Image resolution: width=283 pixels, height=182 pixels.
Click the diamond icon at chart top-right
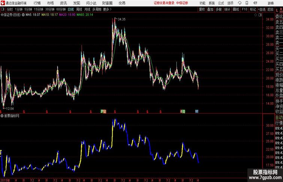point(256,15)
